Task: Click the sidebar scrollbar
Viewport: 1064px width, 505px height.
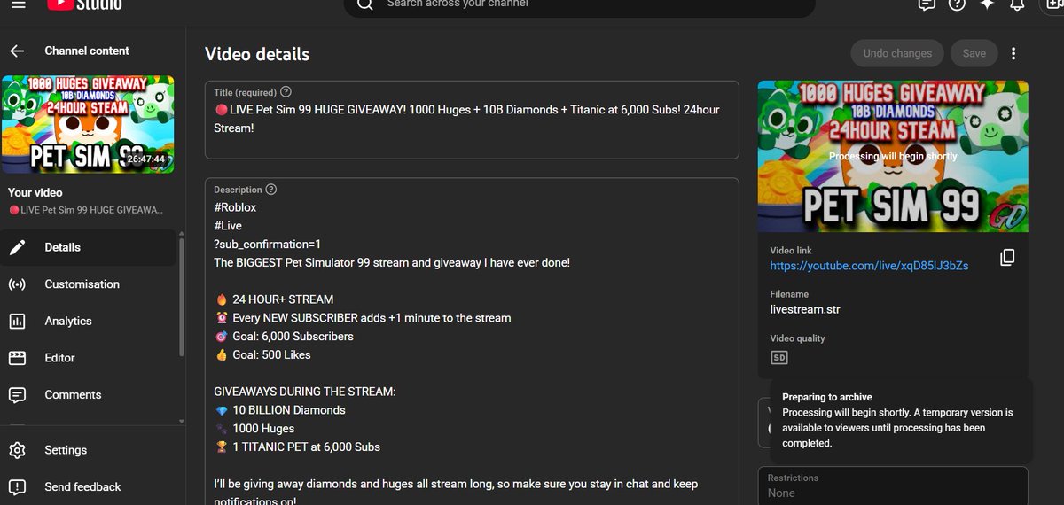Action: (182, 297)
